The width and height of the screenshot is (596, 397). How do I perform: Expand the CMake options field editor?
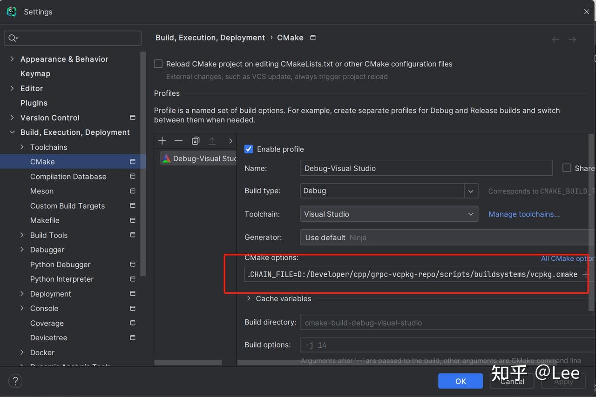click(x=585, y=274)
